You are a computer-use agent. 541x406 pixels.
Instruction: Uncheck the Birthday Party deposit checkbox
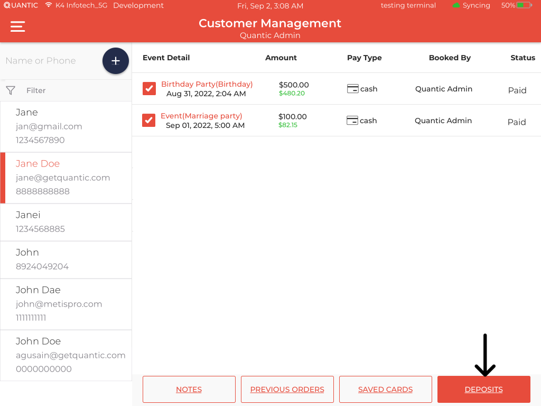tap(149, 88)
